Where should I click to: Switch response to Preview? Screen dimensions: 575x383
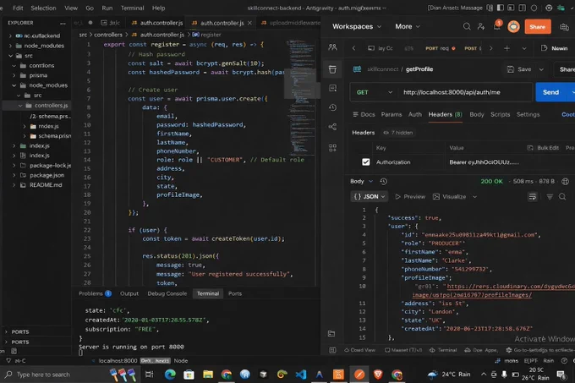(410, 197)
